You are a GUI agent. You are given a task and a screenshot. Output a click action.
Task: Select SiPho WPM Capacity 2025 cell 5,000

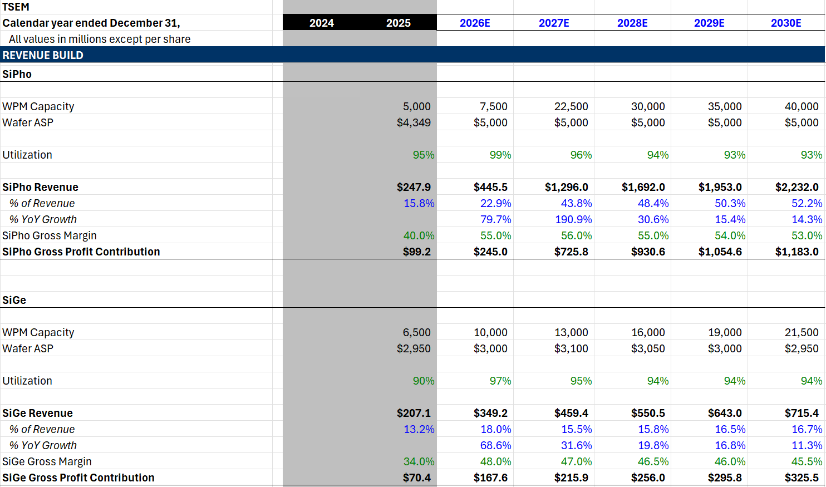[x=398, y=106]
